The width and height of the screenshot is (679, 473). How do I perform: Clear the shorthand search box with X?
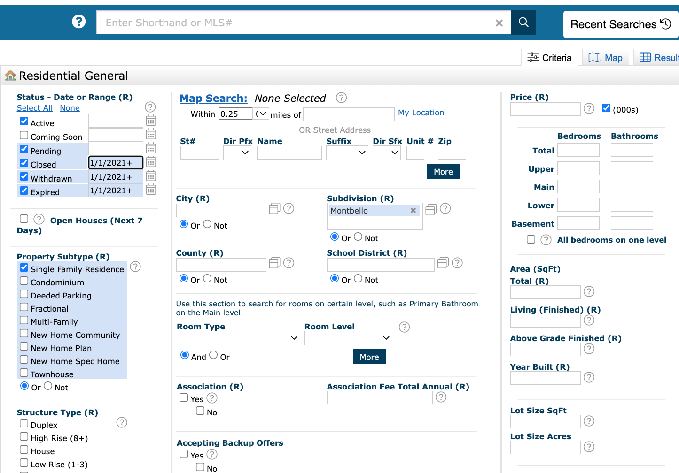(499, 23)
